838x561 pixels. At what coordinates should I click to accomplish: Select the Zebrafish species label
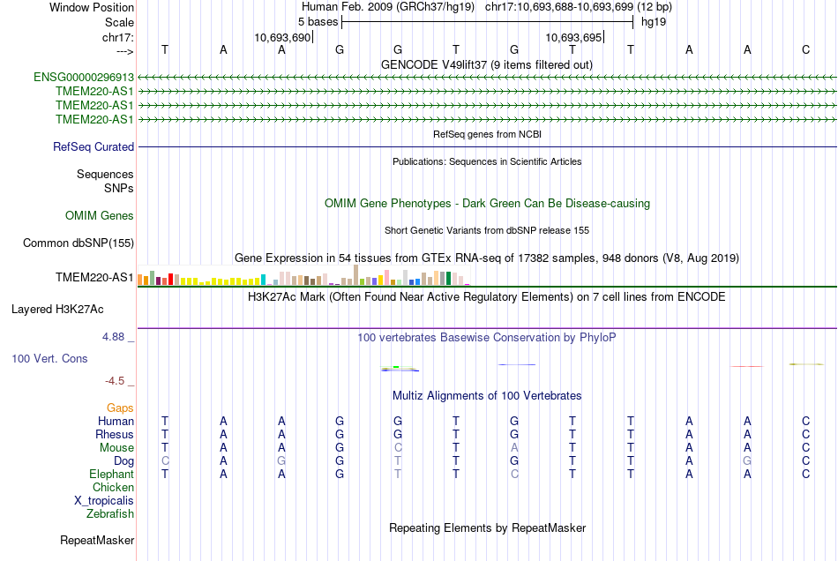tap(110, 514)
